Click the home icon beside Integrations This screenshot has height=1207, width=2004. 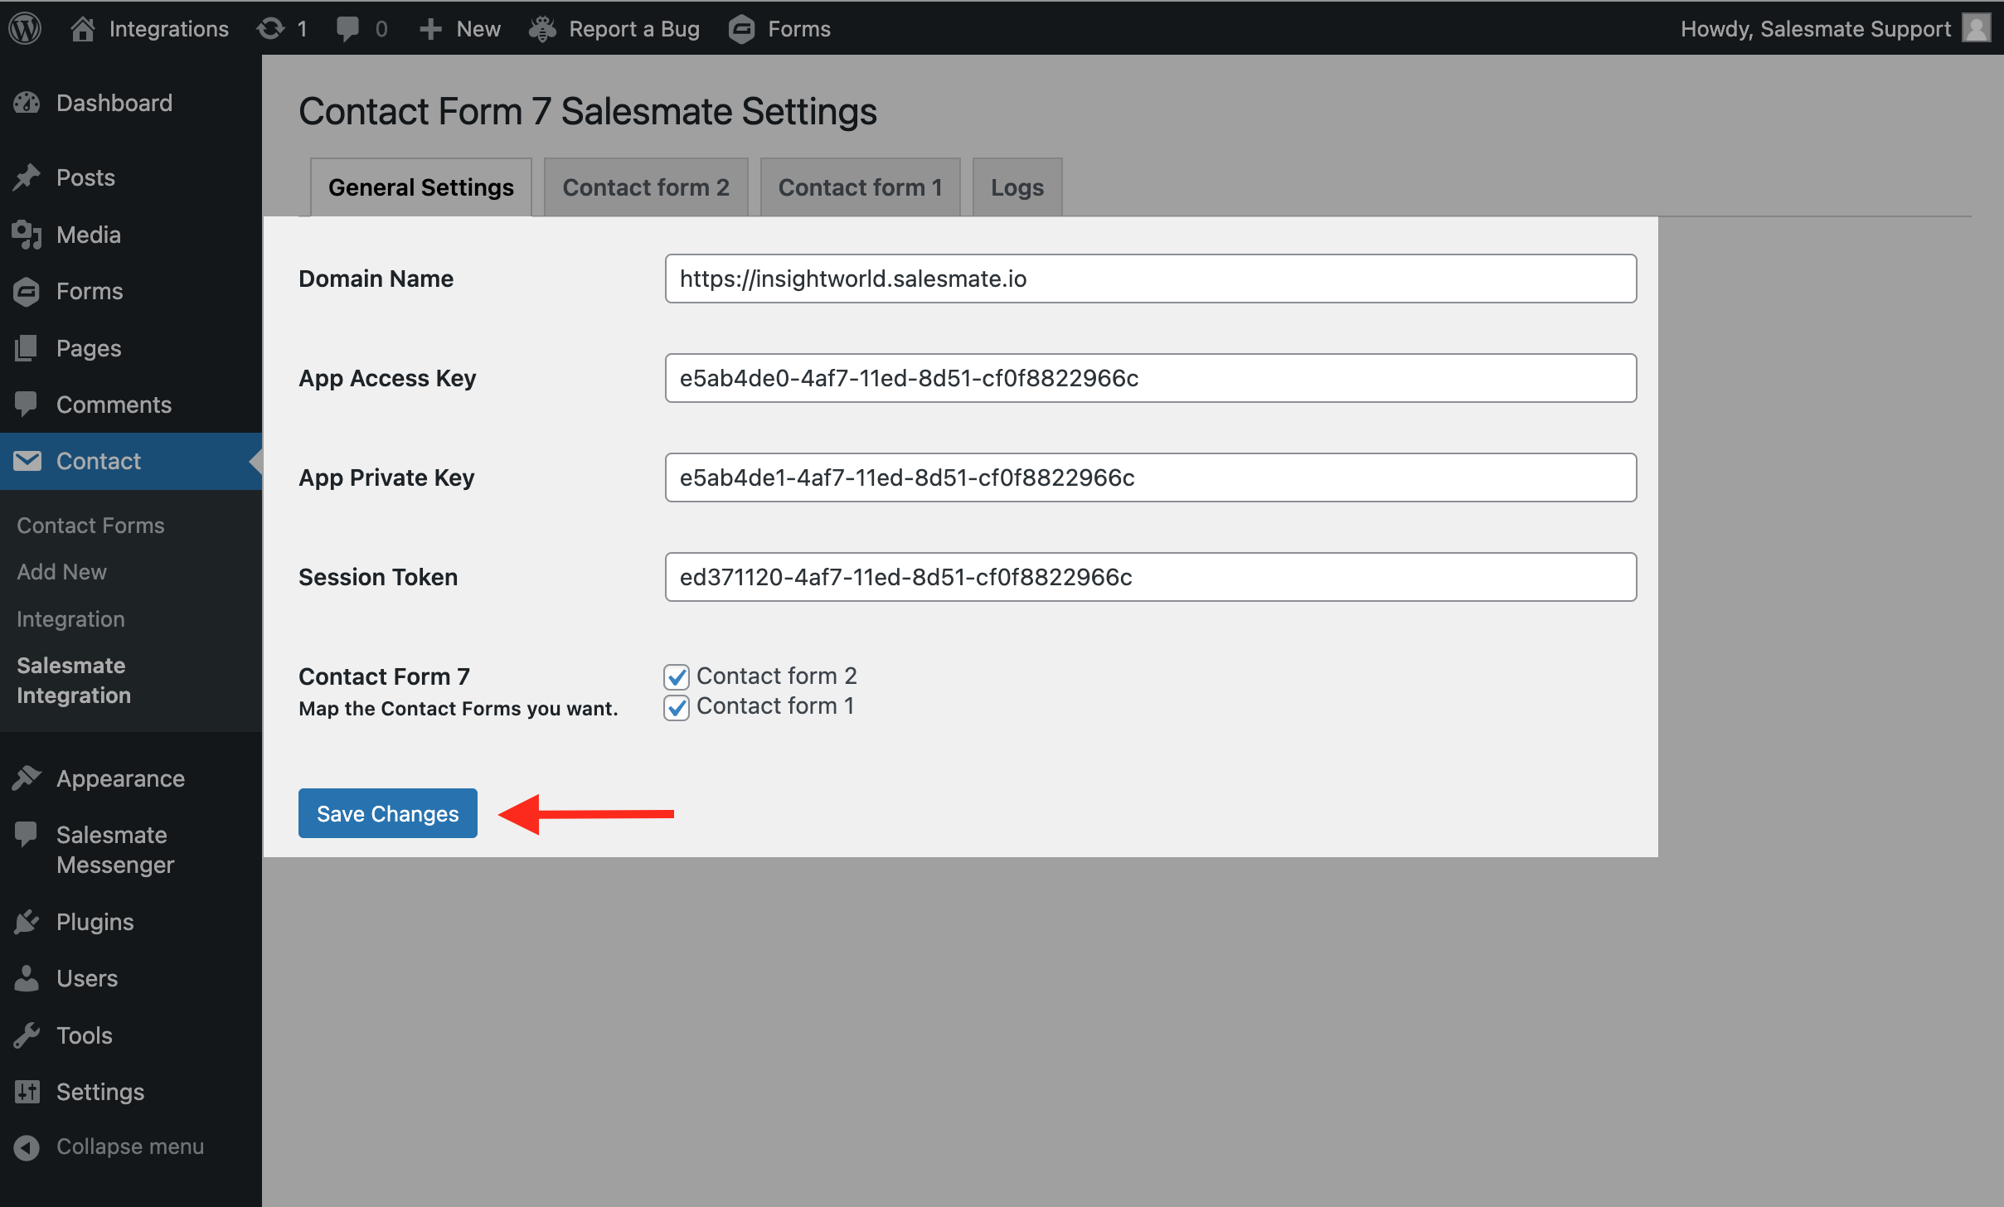82,29
